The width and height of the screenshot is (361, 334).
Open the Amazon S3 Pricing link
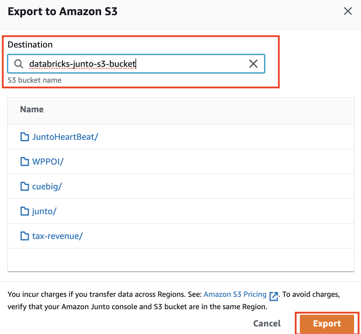[235, 294]
